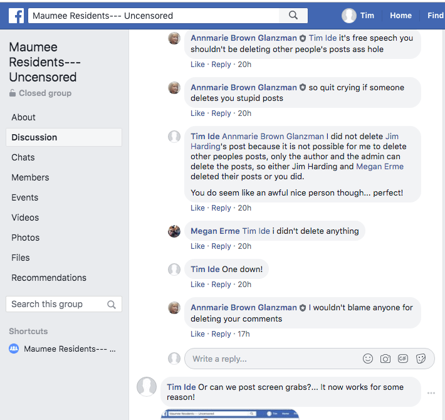Attach a photo using camera icon
Viewport: 445px width, 420px height.
point(385,359)
